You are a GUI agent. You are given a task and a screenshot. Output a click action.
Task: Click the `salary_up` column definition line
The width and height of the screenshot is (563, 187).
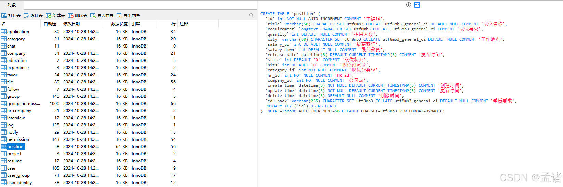pos(322,44)
